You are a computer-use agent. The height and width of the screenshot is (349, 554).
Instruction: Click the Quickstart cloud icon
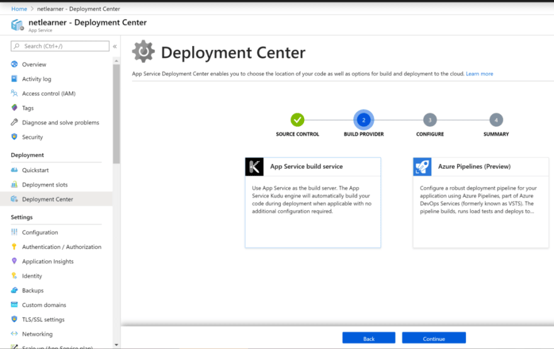14,169
